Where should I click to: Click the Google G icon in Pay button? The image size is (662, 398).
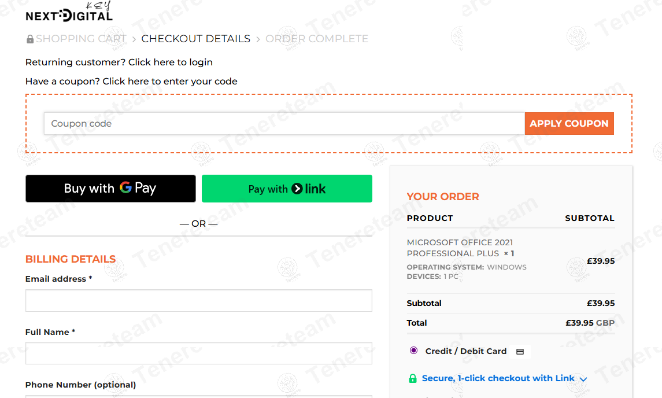point(125,187)
